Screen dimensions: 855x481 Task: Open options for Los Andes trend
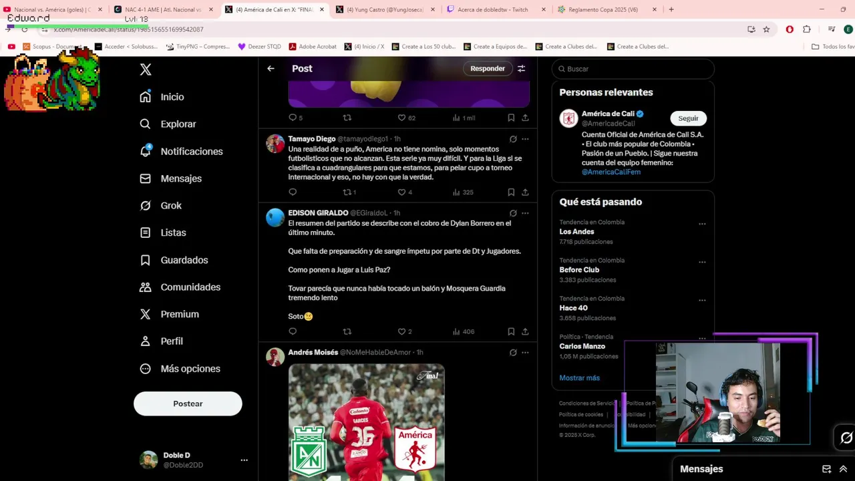(x=702, y=224)
